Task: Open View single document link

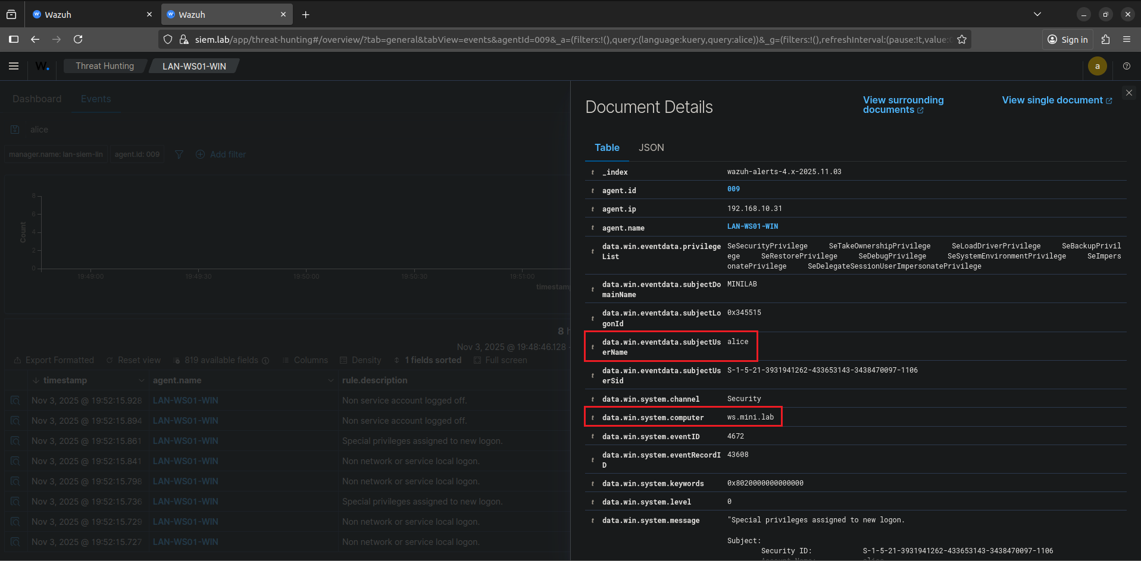Action: (x=1056, y=100)
